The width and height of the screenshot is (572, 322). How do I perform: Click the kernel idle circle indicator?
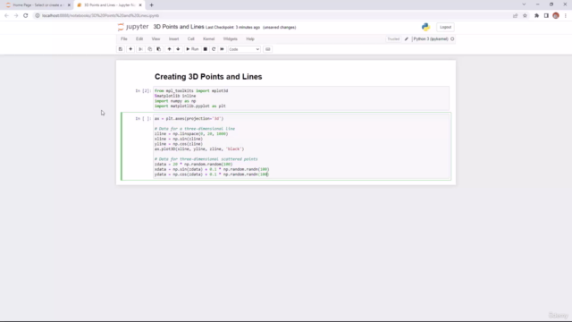[452, 39]
